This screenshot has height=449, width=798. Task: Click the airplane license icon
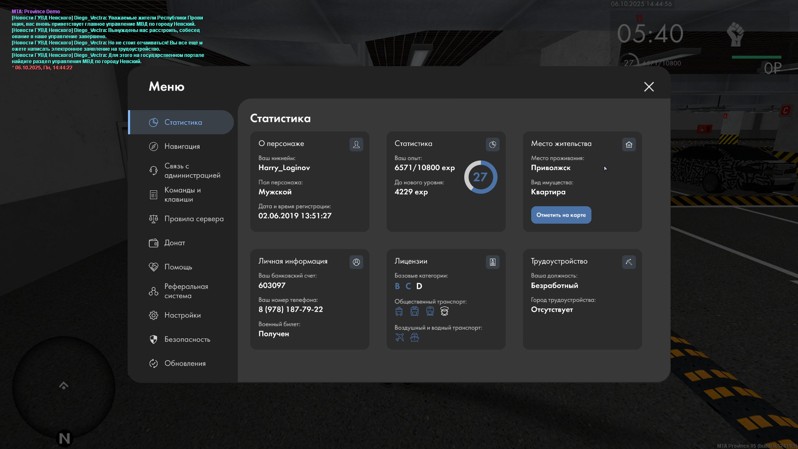(x=399, y=337)
